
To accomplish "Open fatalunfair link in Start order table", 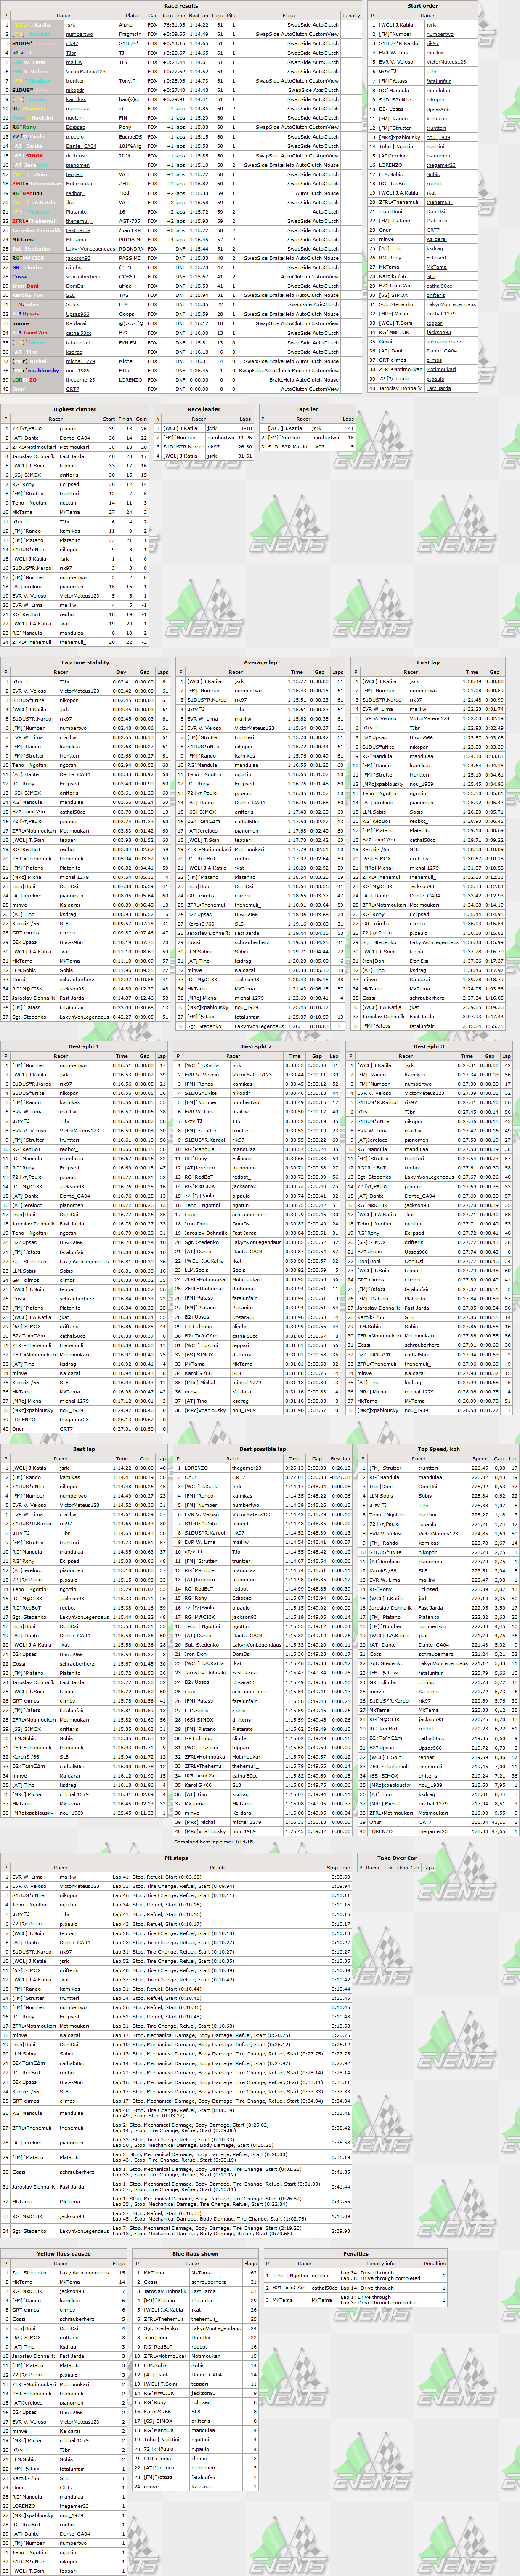I will click(439, 81).
